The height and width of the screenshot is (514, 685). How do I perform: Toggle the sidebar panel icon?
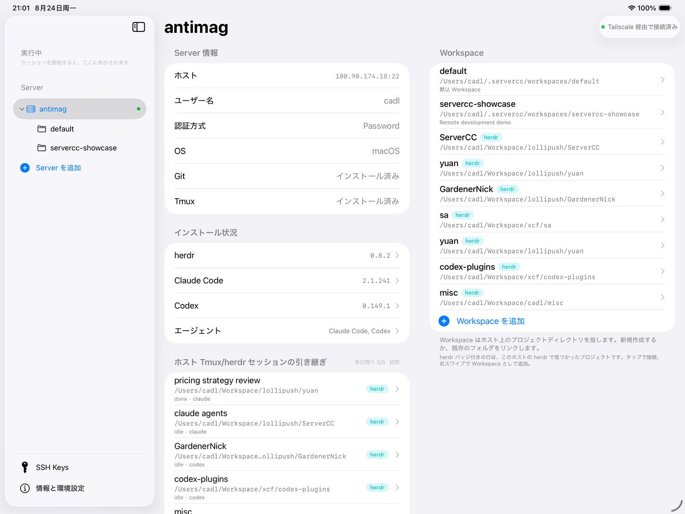[138, 27]
